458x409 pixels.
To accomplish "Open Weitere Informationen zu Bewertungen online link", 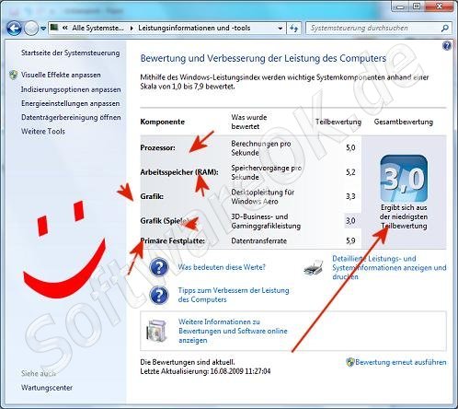I will (233, 331).
